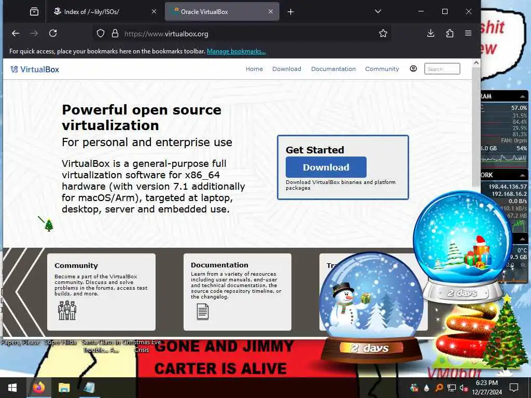Click the Manage bookmarks link

click(236, 51)
